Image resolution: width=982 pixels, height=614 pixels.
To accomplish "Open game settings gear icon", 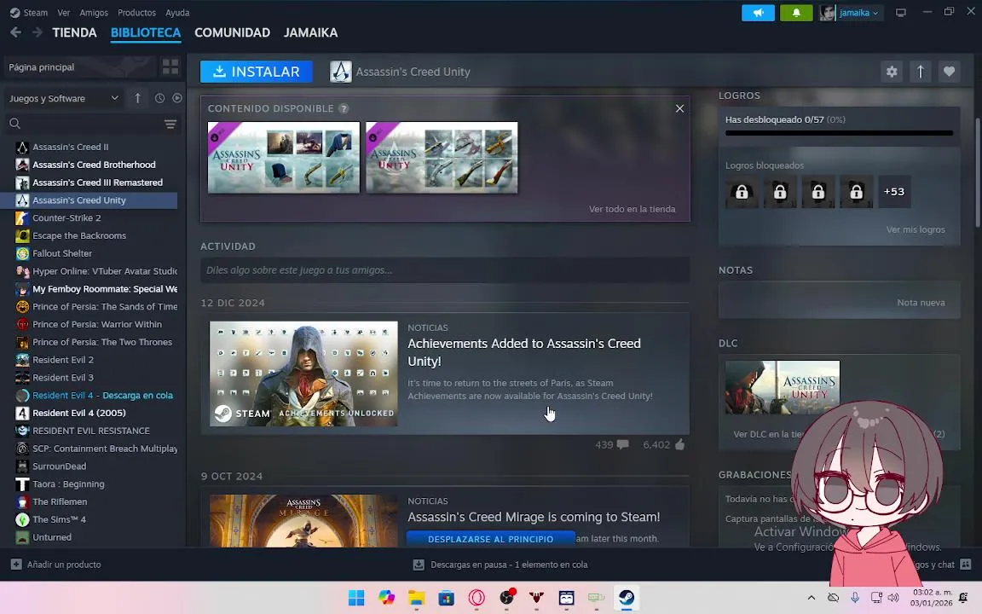I will 892,72.
